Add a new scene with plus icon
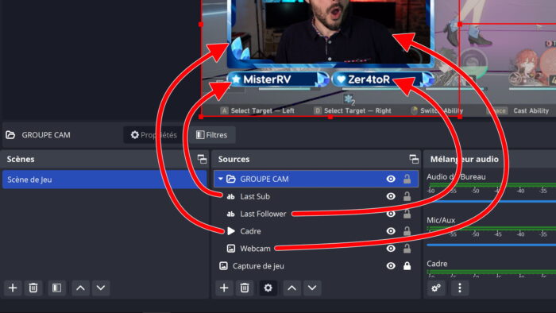 [x=13, y=288]
